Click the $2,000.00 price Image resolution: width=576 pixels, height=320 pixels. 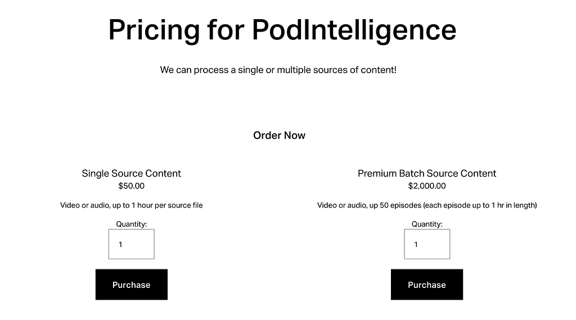click(427, 186)
